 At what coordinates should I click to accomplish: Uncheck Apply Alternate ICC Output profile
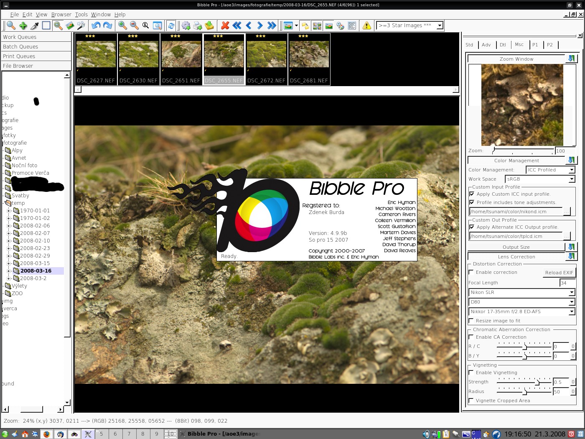[472, 227]
